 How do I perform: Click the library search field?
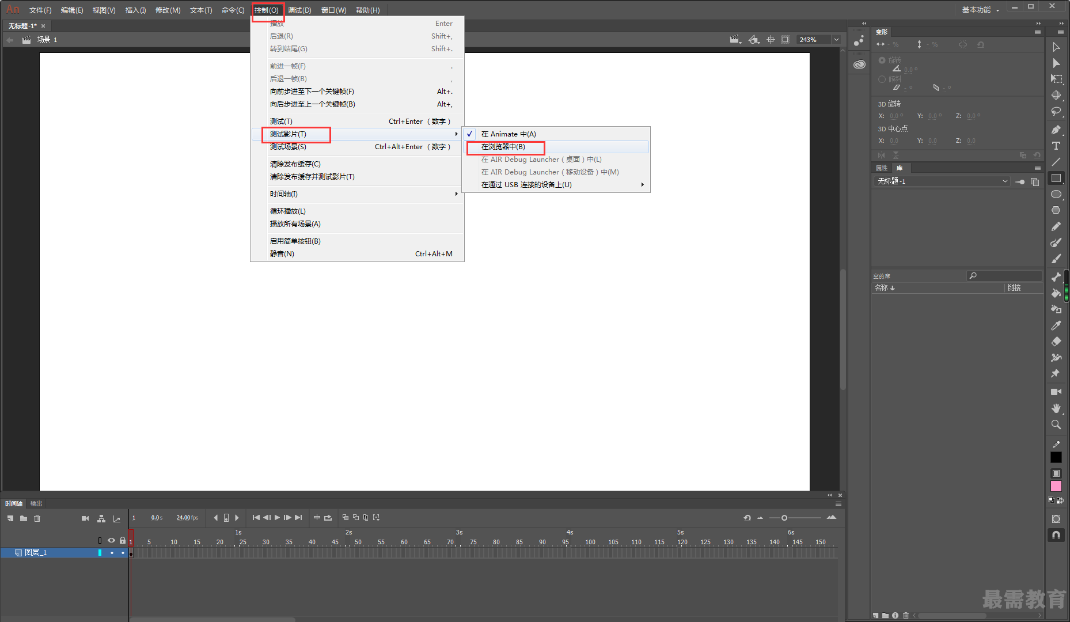point(1005,276)
